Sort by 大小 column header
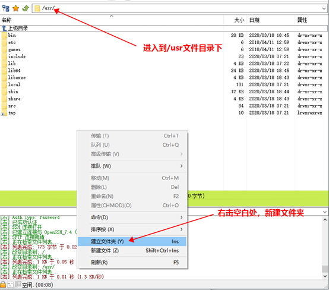The width and height of the screenshot is (329, 290). pos(239,20)
